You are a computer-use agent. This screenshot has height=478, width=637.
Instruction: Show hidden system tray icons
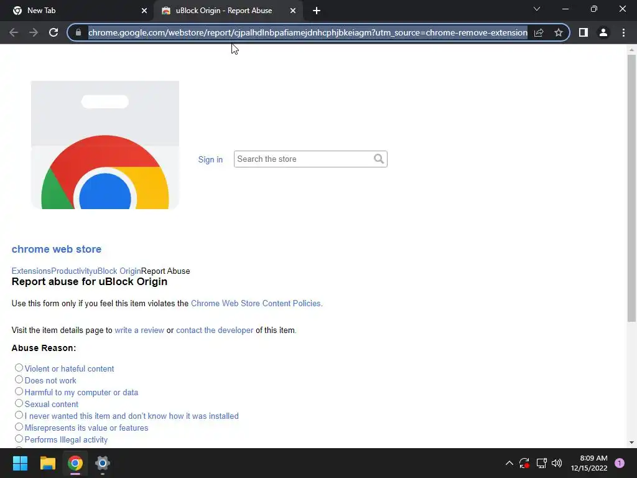click(509, 463)
